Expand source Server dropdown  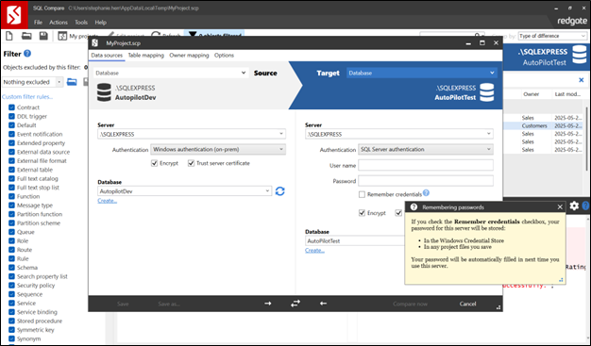(281, 134)
